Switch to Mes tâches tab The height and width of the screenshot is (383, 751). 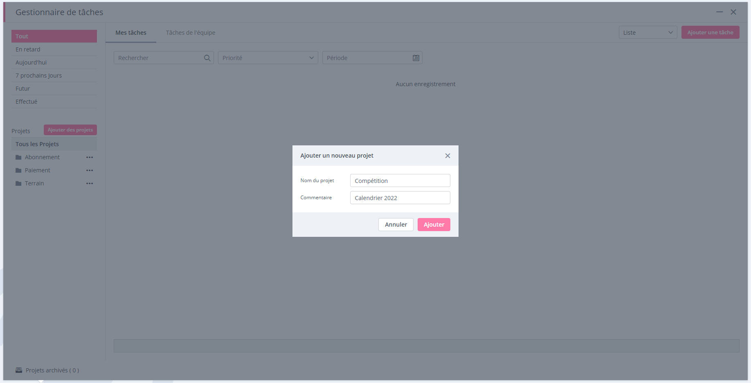coord(131,33)
